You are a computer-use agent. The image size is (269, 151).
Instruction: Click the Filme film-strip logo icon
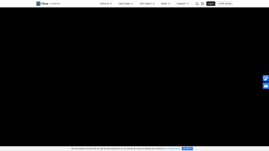38,4
